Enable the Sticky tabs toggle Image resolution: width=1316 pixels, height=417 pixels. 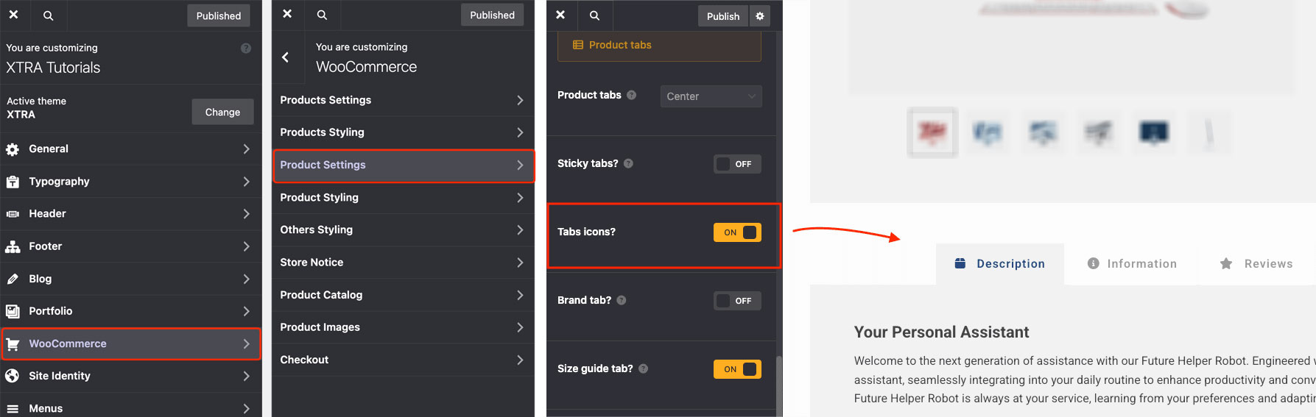coord(737,164)
